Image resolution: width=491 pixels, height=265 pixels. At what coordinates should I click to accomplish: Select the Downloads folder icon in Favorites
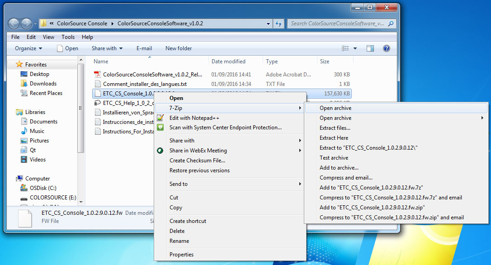24,83
